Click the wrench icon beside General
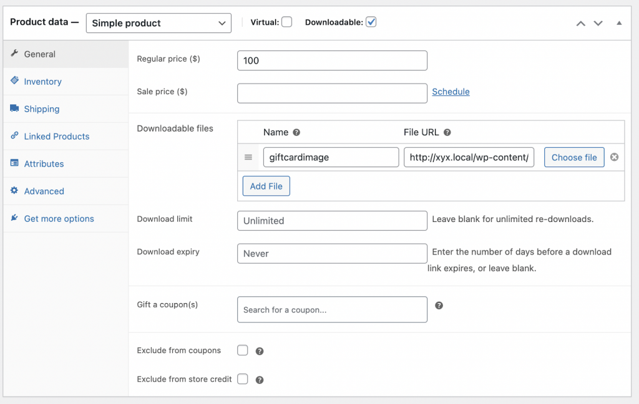The image size is (639, 404). click(x=14, y=53)
